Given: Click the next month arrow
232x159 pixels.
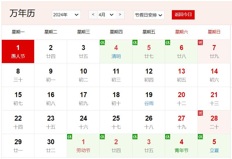Looking at the screenshot, I should pyautogui.click(x=120, y=15).
